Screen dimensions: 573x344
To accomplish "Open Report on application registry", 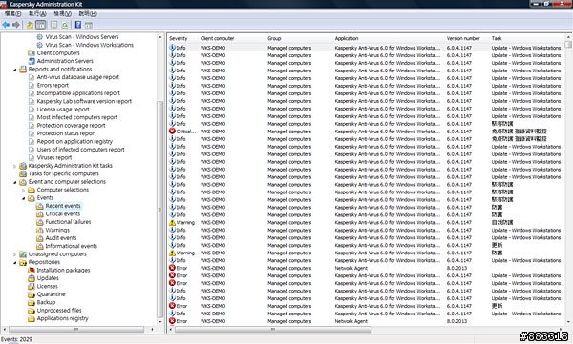I will 74,141.
